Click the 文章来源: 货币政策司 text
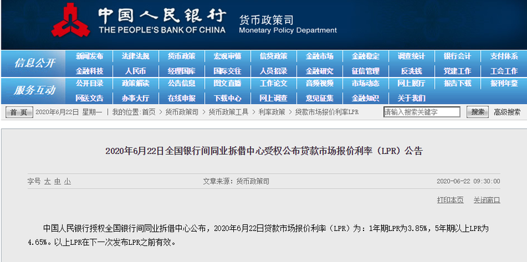The height and width of the screenshot is (262, 527). [236, 182]
